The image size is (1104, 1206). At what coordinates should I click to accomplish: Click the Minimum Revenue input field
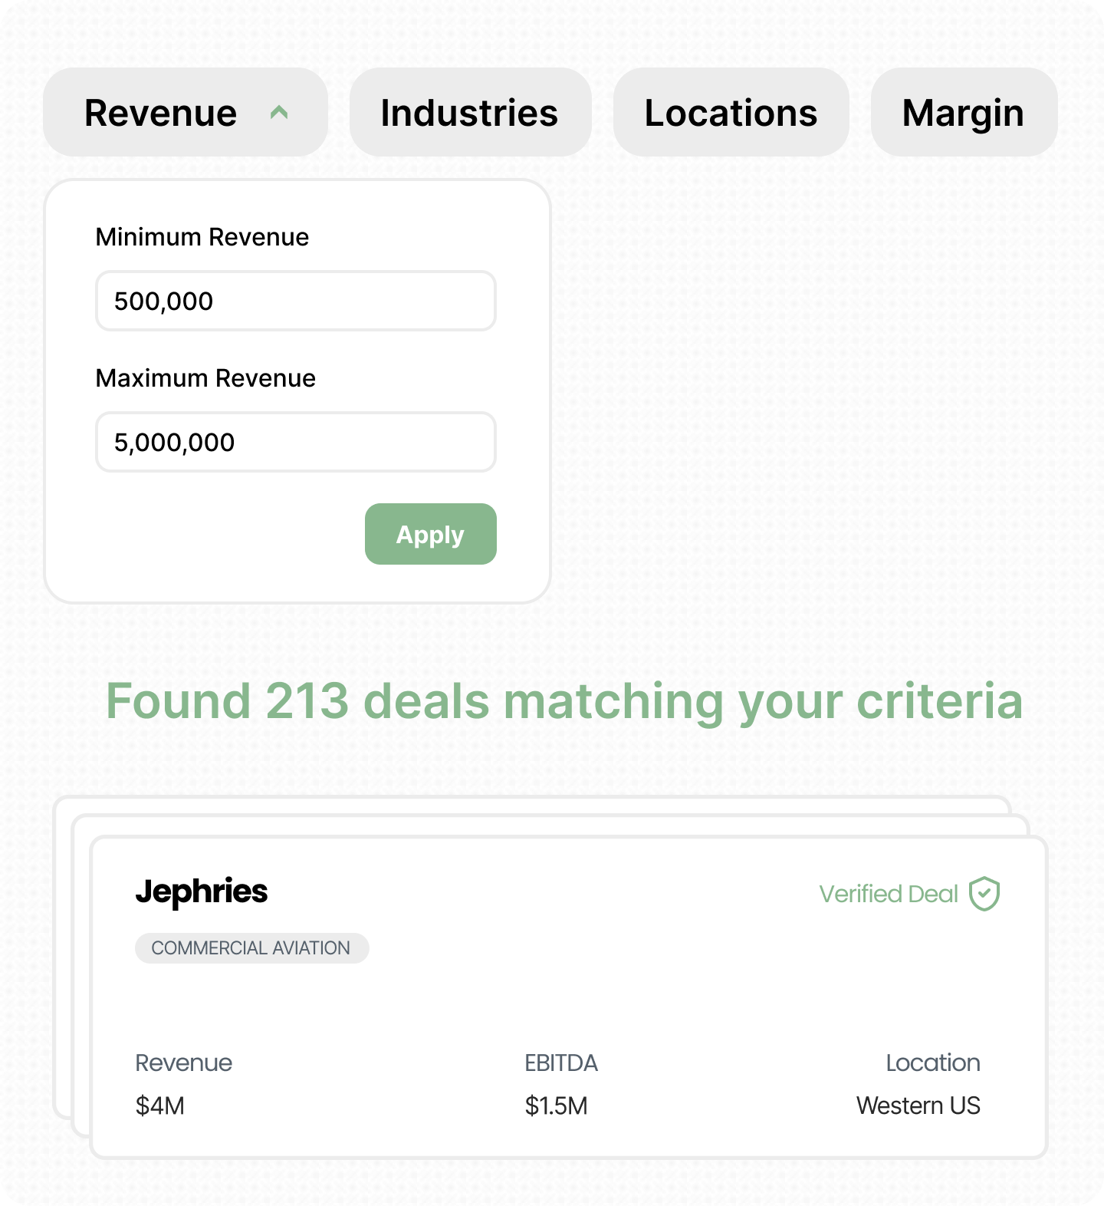coord(296,301)
